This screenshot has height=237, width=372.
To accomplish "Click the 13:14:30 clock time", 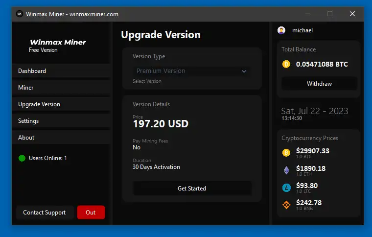I will click(292, 118).
